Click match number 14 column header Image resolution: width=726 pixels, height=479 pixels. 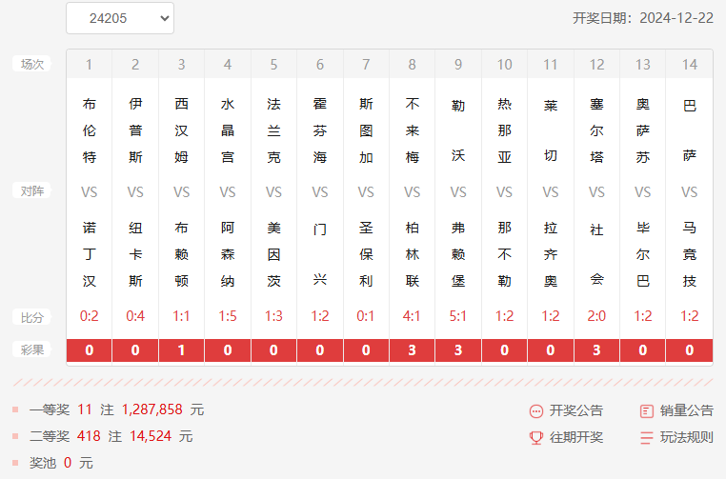(690, 65)
